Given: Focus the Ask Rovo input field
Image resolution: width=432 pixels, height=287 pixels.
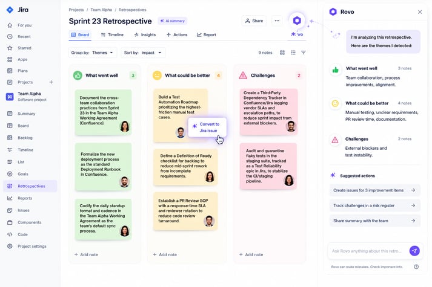Looking at the screenshot, I should pyautogui.click(x=368, y=251).
